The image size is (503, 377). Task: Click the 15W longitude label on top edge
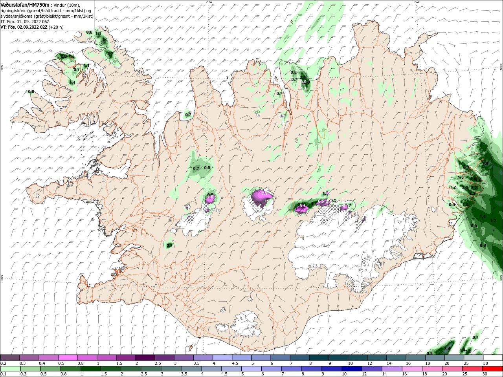point(416,2)
